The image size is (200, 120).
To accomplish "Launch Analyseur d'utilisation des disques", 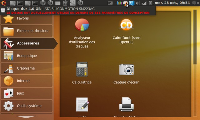I will pyautogui.click(x=82, y=33).
